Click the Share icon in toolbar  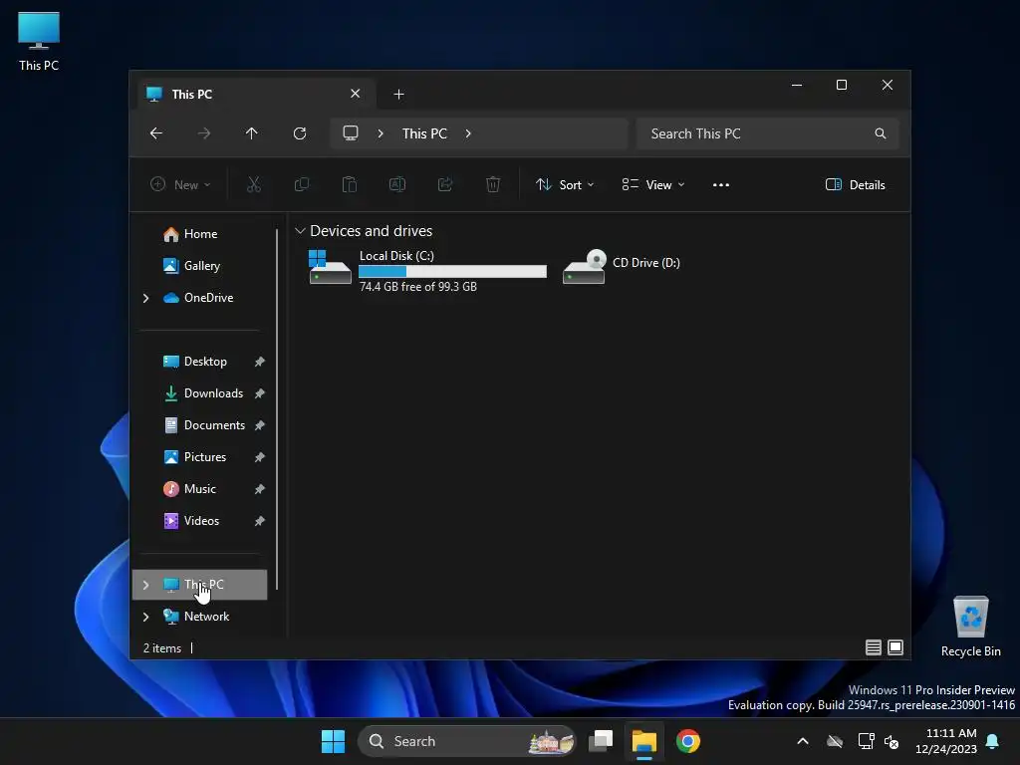(445, 184)
